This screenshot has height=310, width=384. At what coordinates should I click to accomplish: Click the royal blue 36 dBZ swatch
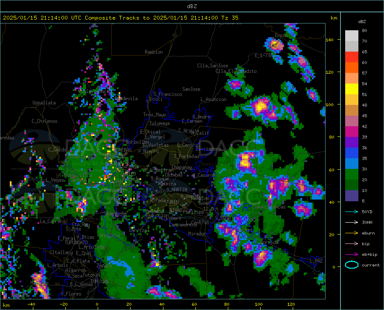352,153
